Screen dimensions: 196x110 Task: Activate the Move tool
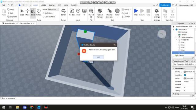[x=27, y=11]
